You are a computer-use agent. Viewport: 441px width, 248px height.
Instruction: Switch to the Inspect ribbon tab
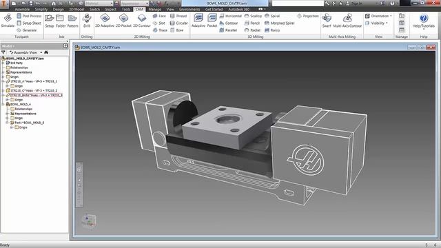pos(110,9)
